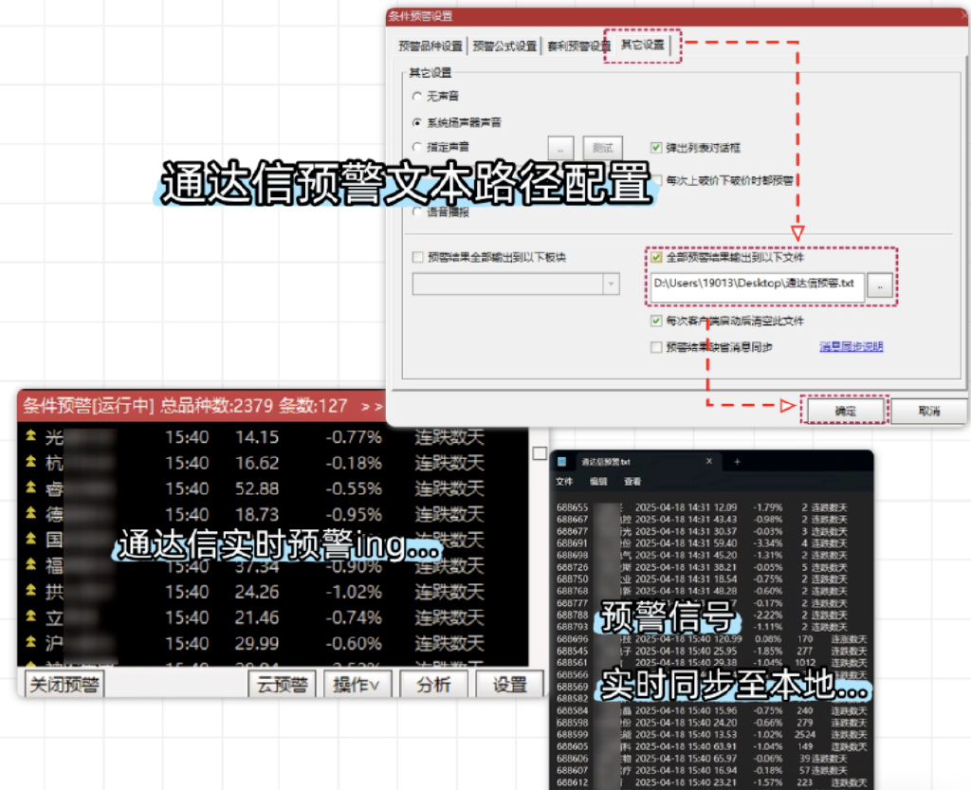This screenshot has width=971, height=790.
Task: Switch to the 预警公式设置 tab
Action: coord(504,46)
